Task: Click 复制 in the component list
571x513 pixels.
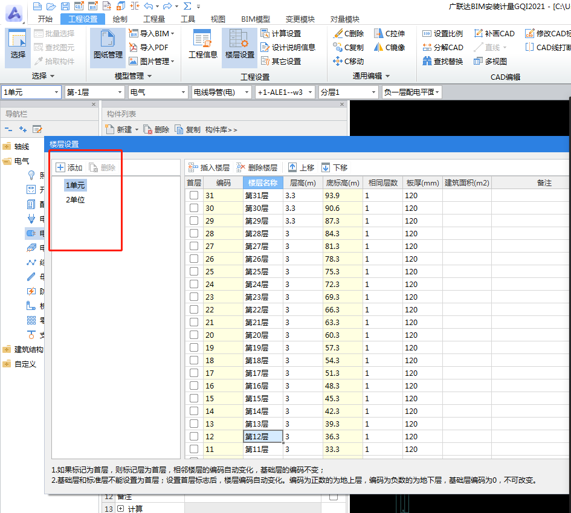Action: (187, 130)
